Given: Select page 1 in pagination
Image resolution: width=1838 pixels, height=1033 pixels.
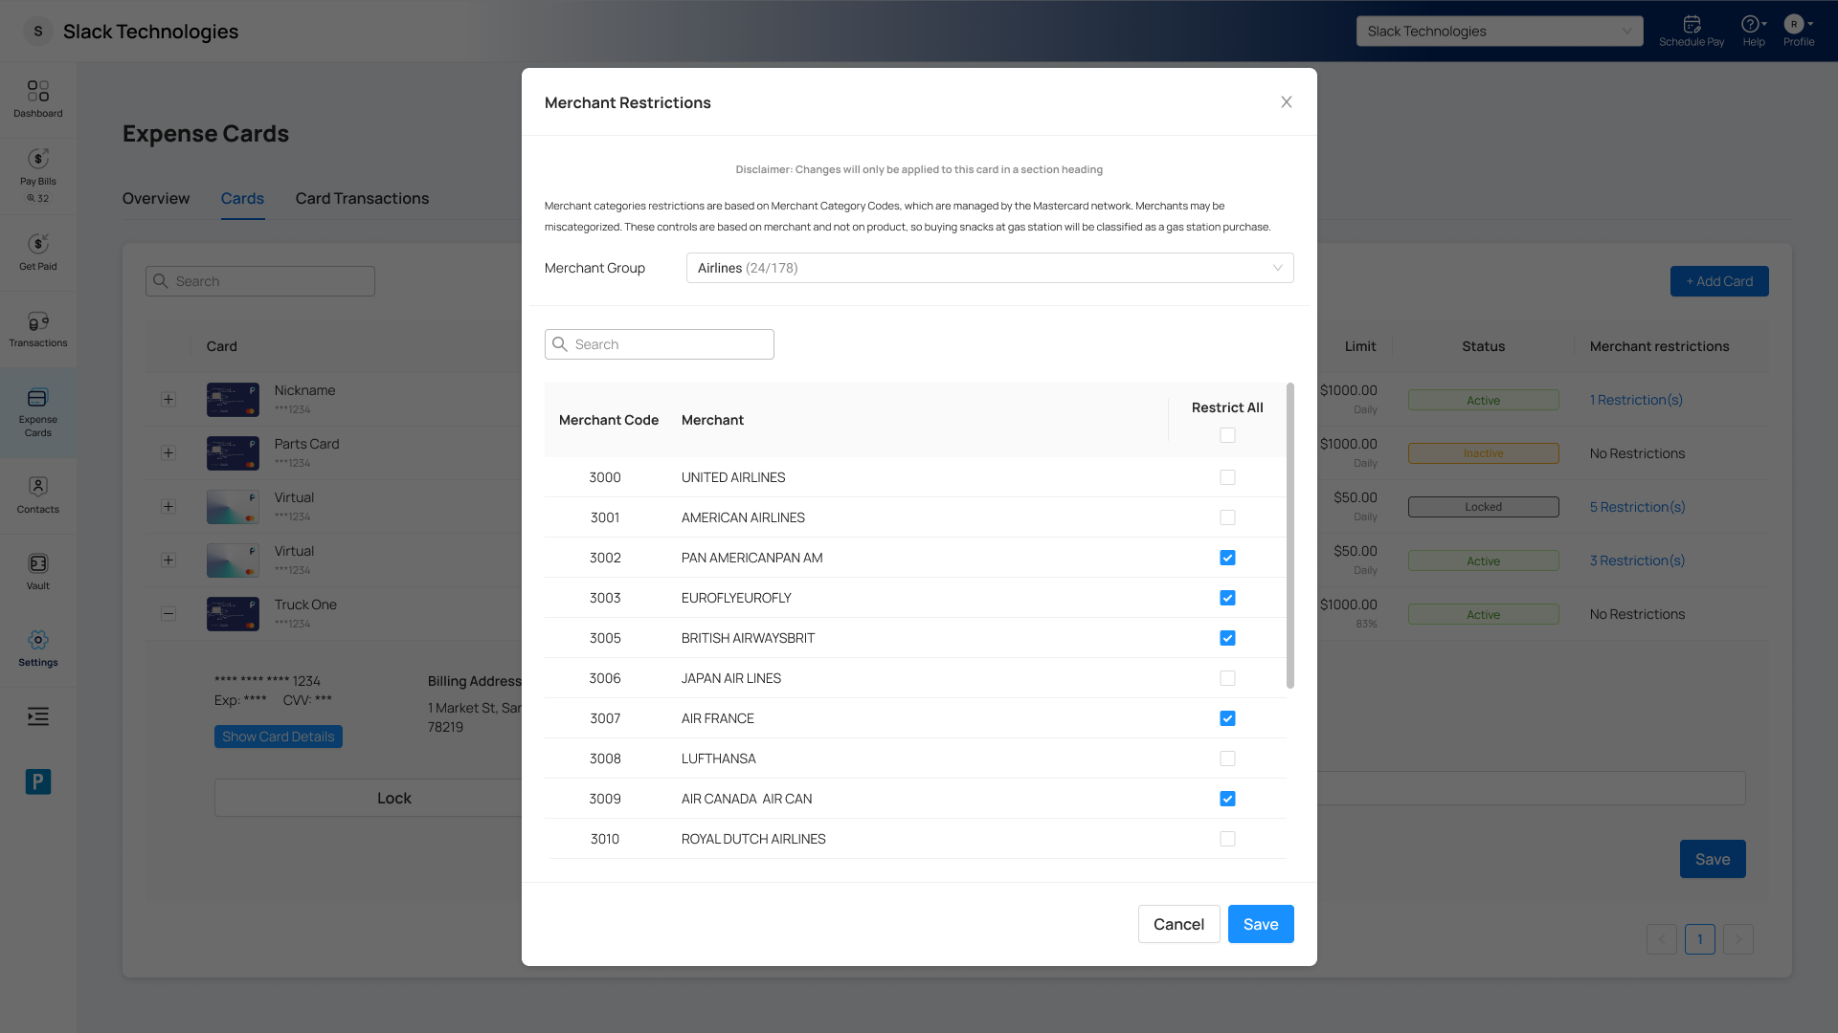Looking at the screenshot, I should tap(1700, 939).
